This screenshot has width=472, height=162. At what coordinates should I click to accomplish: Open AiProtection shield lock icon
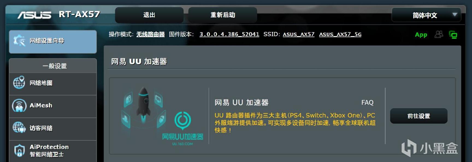[19, 151]
